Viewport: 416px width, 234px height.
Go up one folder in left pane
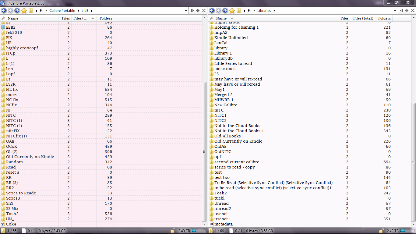click(x=17, y=11)
